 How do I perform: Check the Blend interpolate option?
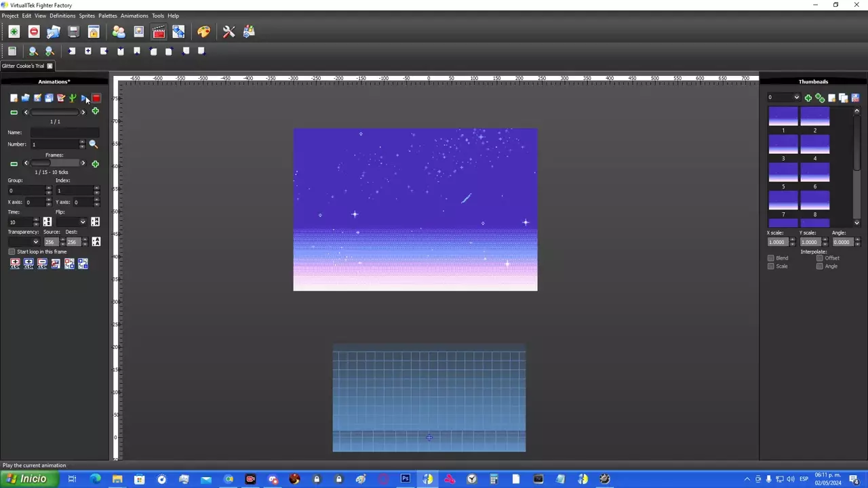click(770, 258)
